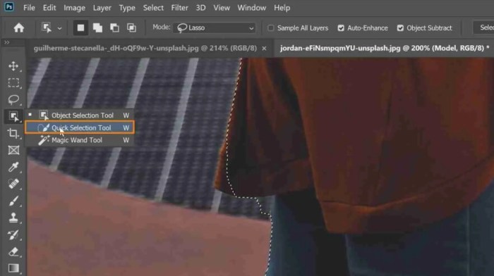Screen dimensions: 494x276
Task: Choose Intersect with Selection mode icon
Action: coord(131,28)
